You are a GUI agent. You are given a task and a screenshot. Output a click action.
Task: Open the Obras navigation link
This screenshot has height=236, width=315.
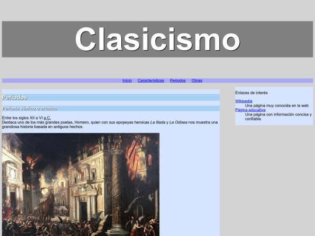click(x=197, y=80)
